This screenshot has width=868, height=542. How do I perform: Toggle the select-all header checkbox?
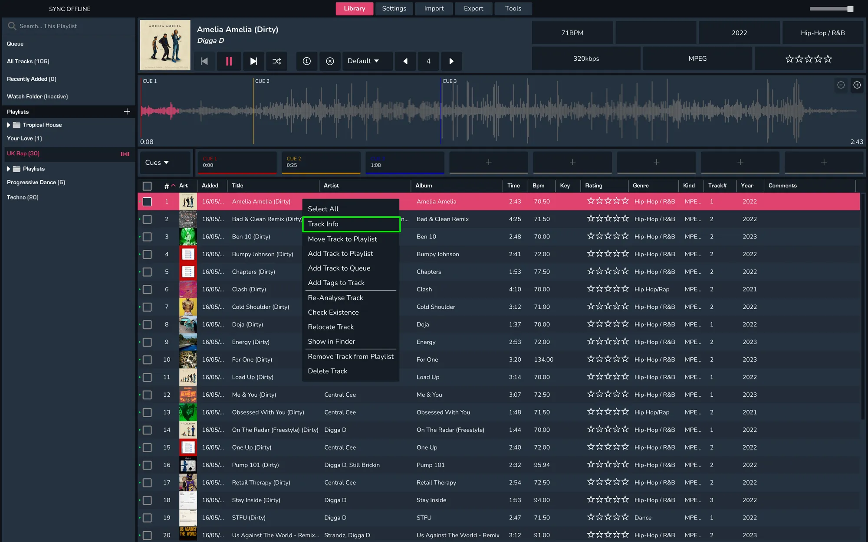[147, 186]
